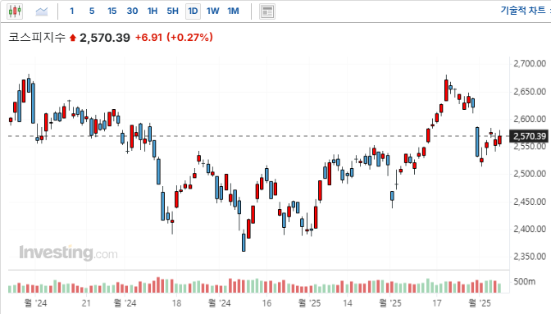Select the 1D interval
This screenshot has width=551, height=314.
click(x=193, y=11)
